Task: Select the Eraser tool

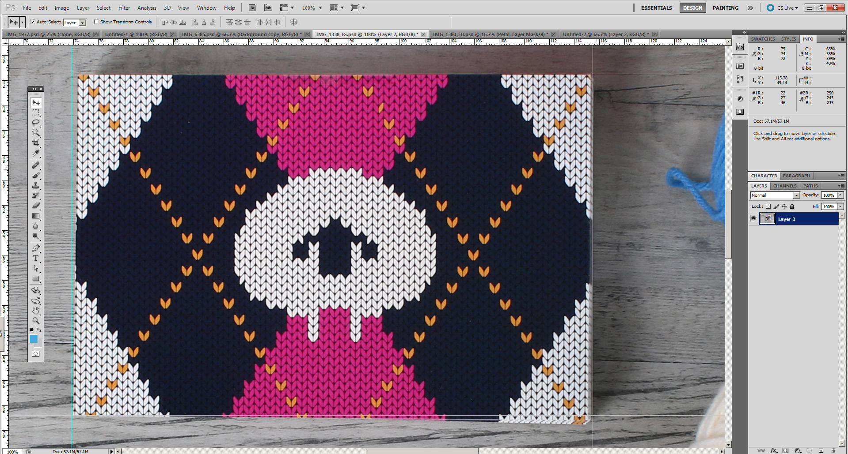Action: point(36,206)
